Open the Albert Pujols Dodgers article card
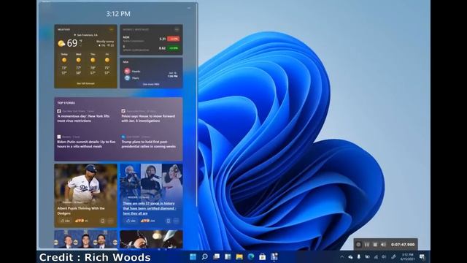The width and height of the screenshot is (467, 263). tap(86, 195)
